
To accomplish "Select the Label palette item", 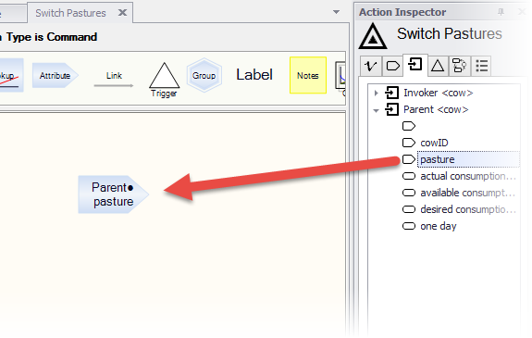I will (x=254, y=75).
